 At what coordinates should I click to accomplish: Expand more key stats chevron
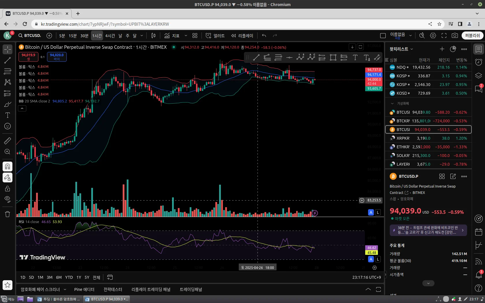pos(428,283)
